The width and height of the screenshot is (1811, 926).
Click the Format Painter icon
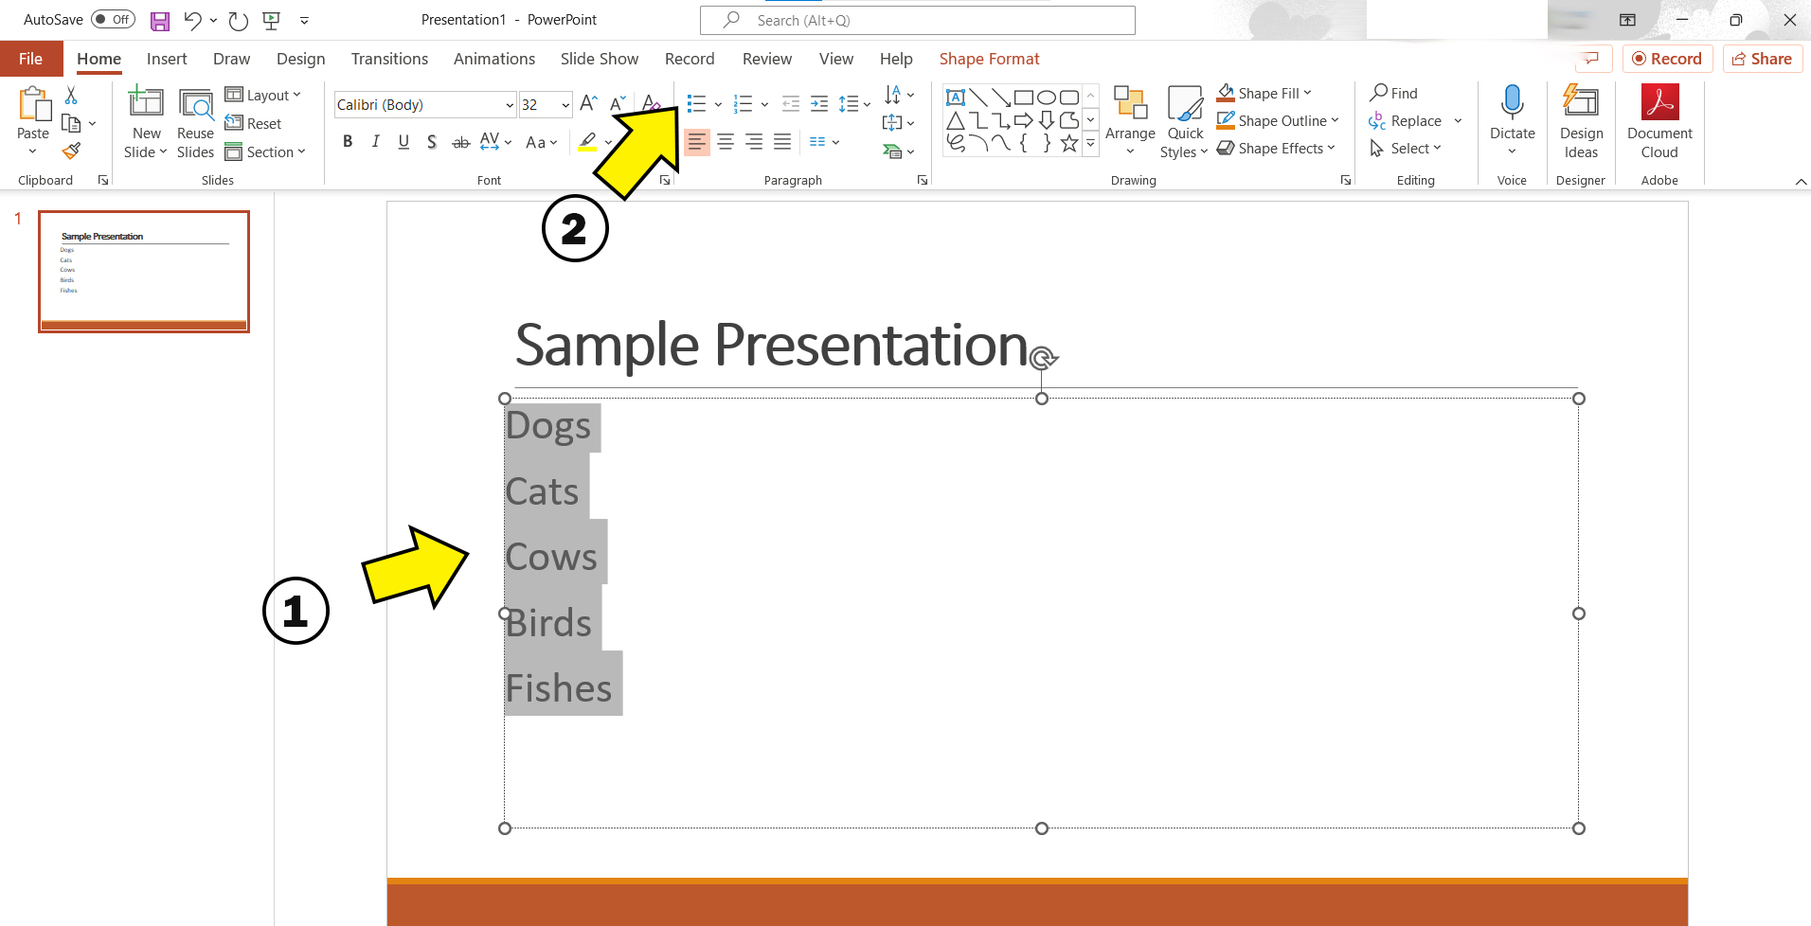71,151
